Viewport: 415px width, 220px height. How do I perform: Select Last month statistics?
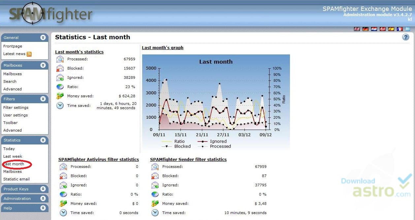14,164
